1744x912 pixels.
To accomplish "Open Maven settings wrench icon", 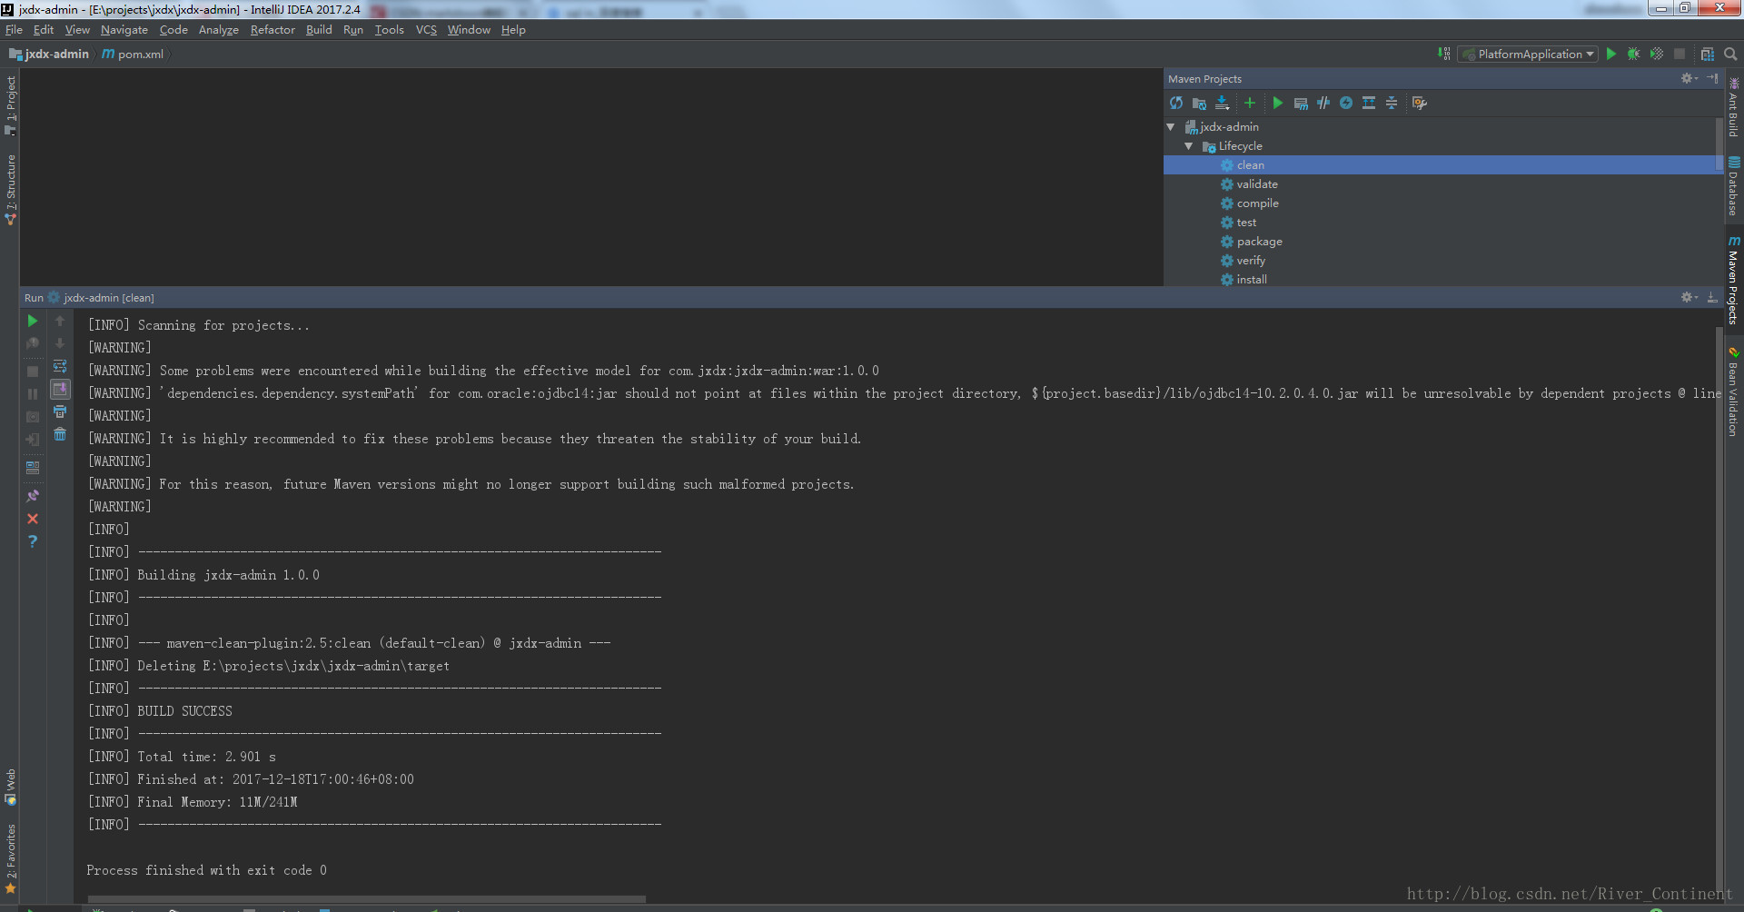I will point(1420,104).
